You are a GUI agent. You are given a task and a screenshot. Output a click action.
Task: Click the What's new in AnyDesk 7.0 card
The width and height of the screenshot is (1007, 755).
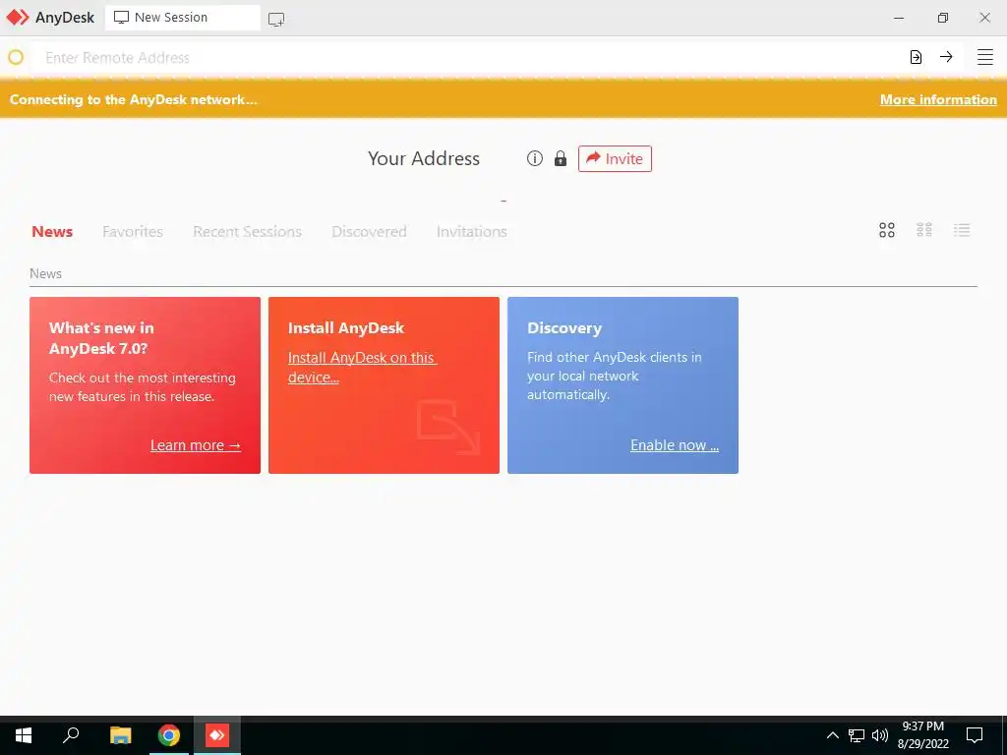(146, 385)
